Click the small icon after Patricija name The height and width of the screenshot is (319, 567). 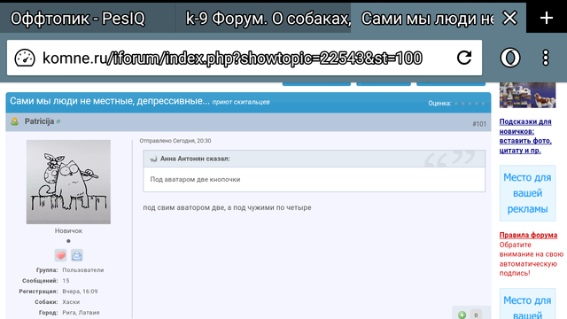[x=58, y=121]
